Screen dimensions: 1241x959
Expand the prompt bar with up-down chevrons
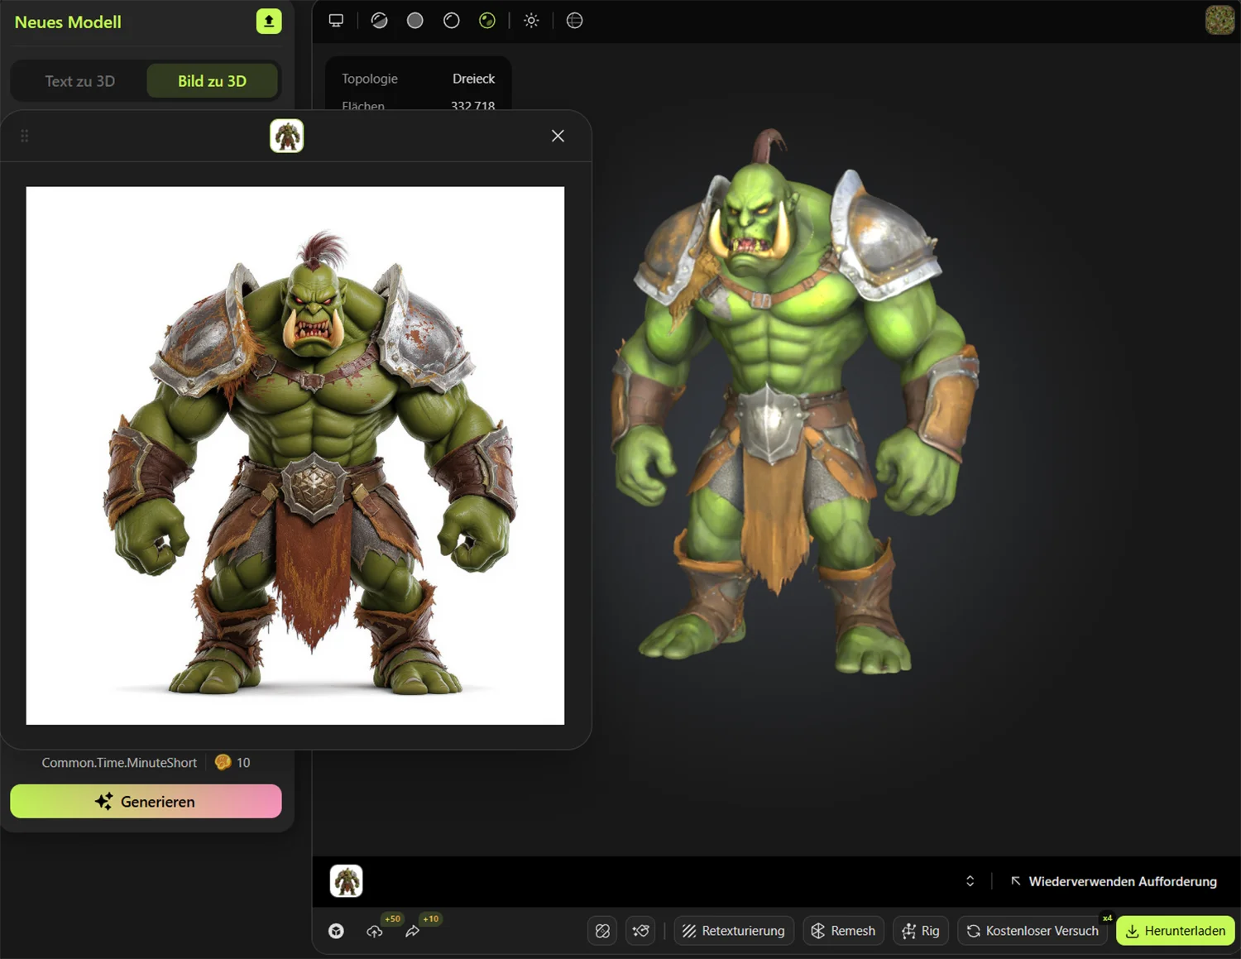tap(970, 881)
